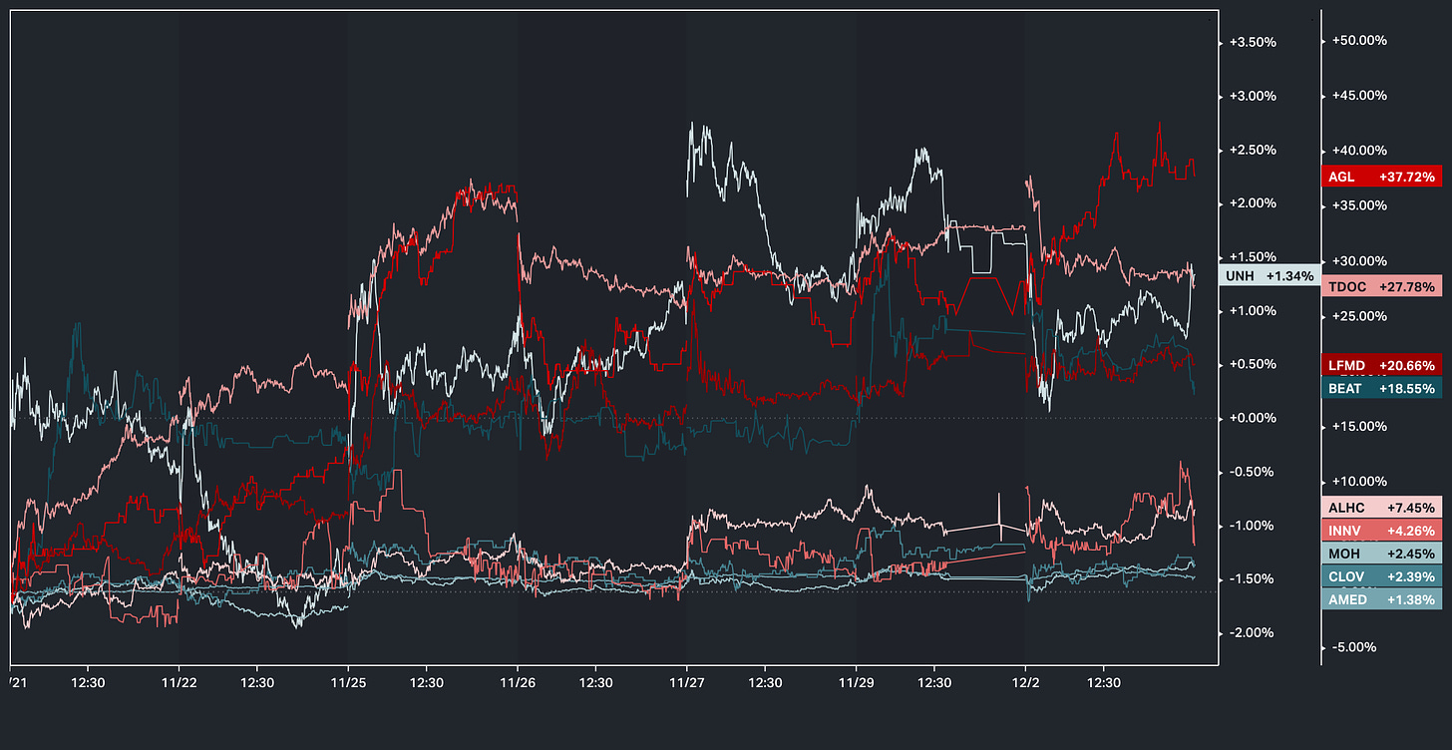Click the +3.50% axis value

tap(1254, 42)
